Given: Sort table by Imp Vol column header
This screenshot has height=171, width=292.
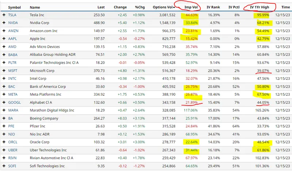Looking at the screenshot, I should 191,7.
